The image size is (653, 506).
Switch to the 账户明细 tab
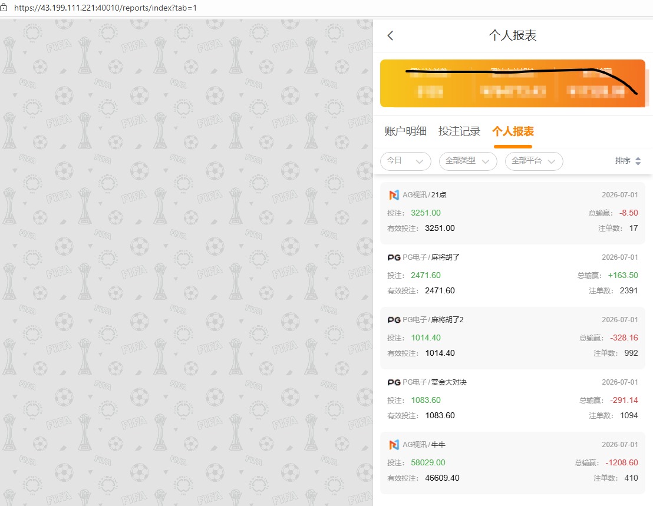pyautogui.click(x=405, y=131)
